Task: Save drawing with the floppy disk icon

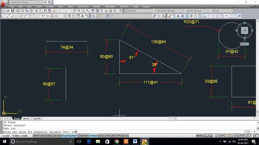Action: (13, 11)
